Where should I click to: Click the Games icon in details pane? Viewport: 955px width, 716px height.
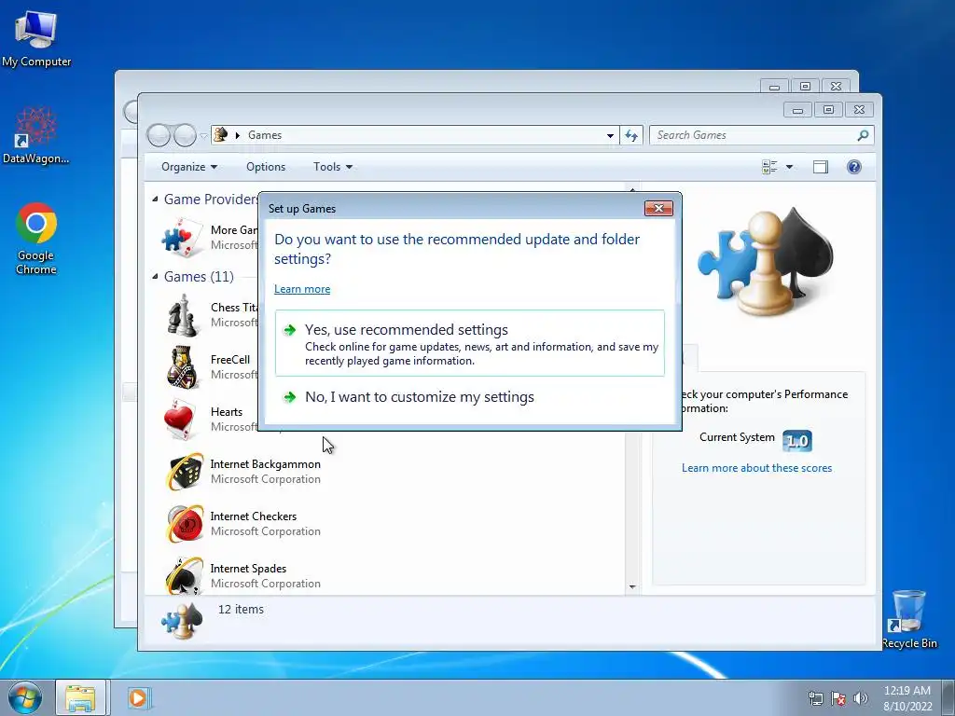coord(182,620)
